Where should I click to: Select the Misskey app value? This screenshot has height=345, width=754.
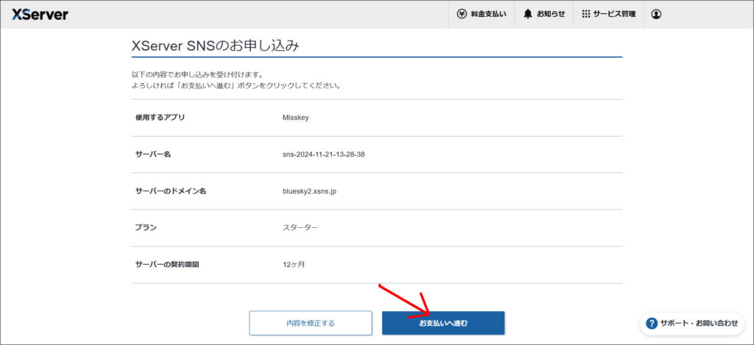[296, 118]
